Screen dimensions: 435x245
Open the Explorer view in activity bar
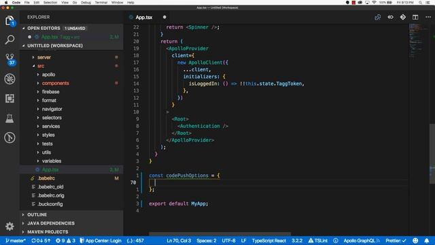(x=10, y=20)
